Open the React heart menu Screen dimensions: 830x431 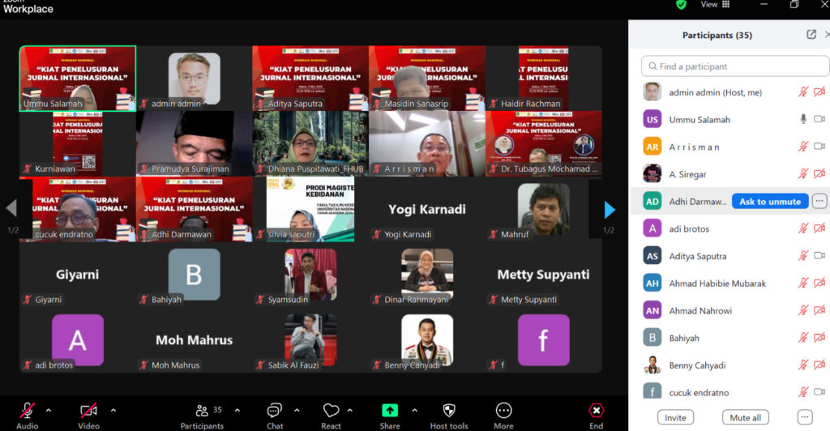[331, 416]
